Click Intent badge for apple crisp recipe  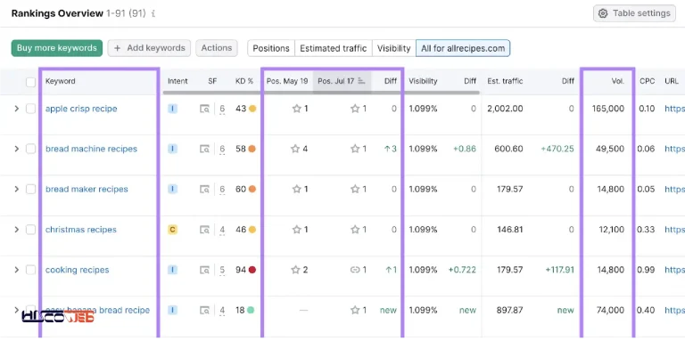pyautogui.click(x=172, y=109)
